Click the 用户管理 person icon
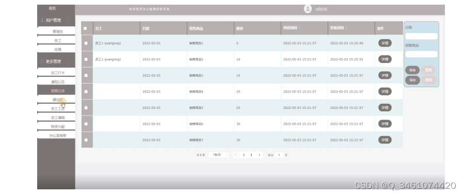Screen dimensions: 464x195 42,21
